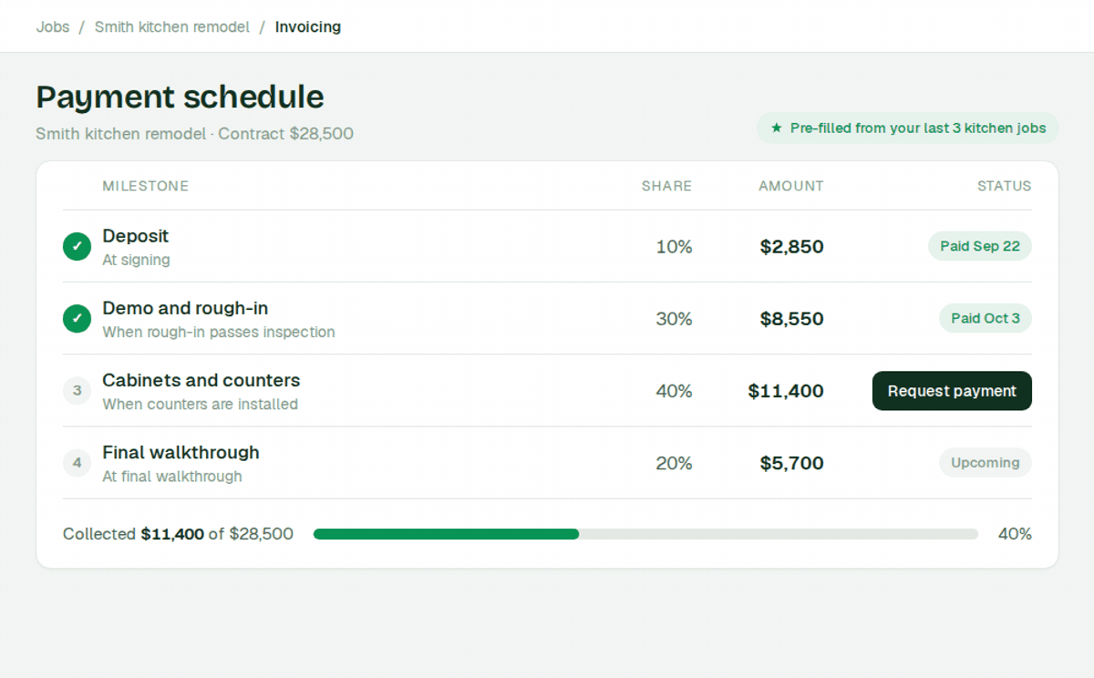Click the MILESTONE column header
This screenshot has height=678, width=1094.
tap(146, 186)
